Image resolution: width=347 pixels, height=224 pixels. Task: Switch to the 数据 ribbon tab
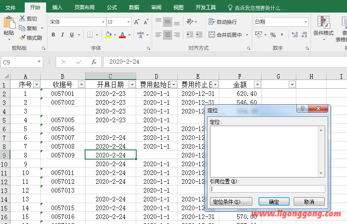134,8
